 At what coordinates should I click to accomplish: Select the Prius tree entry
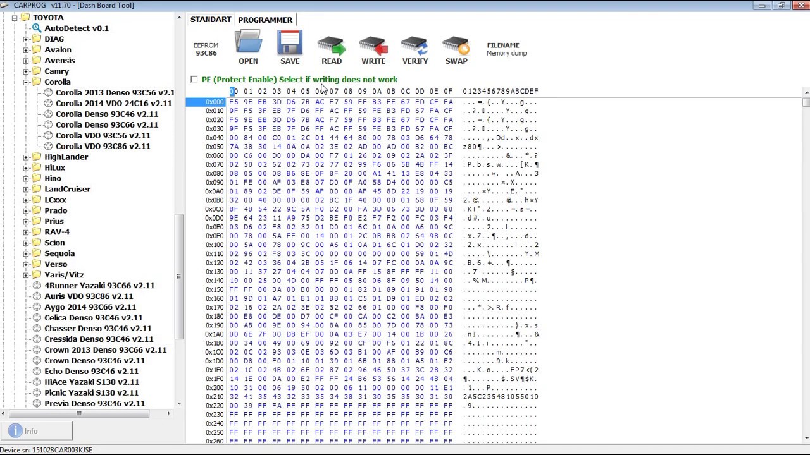coord(54,221)
